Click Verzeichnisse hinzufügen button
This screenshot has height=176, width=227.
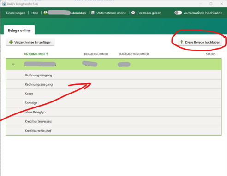pyautogui.click(x=30, y=42)
